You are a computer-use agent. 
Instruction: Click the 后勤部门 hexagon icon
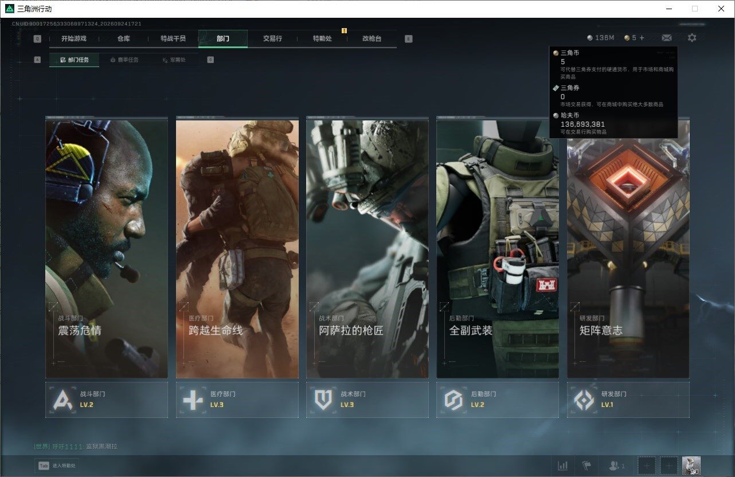tap(453, 400)
